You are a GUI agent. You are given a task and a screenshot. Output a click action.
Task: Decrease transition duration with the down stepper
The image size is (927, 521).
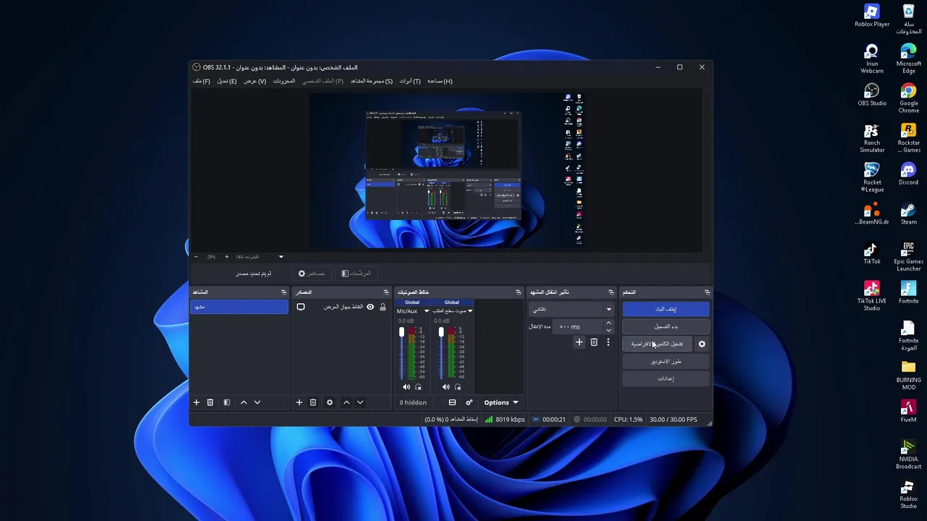608,330
